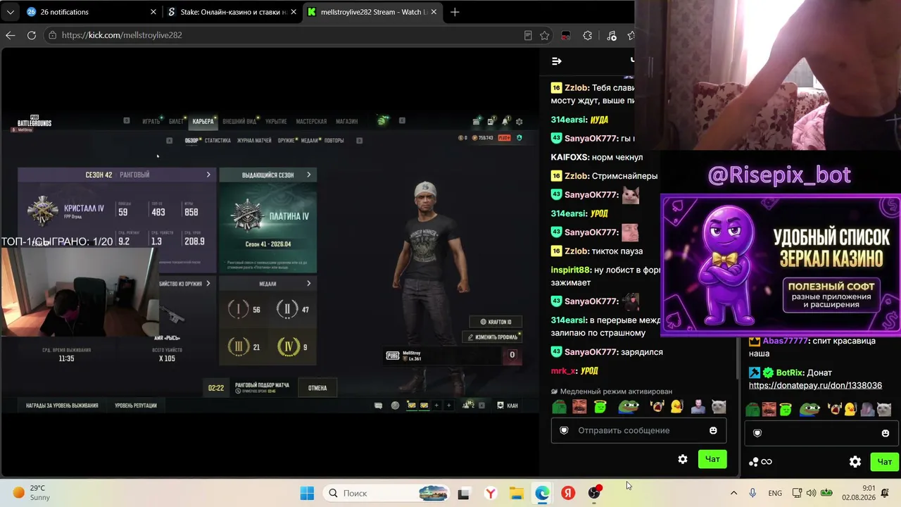
Task: Expand the weapon kills panel arrow
Action: click(208, 284)
